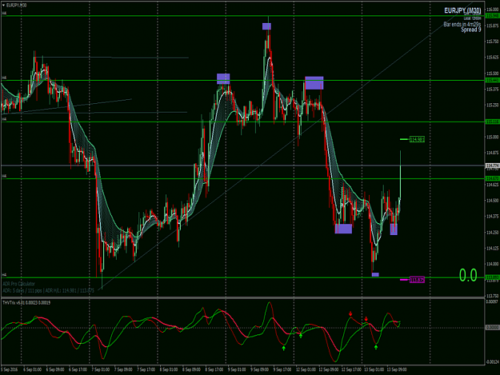
Task: Click the large green 0.0 value
Action: coord(468,275)
